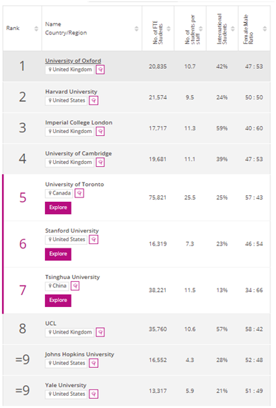Click the pink icon beside Imperial College London's country

pyautogui.click(x=100, y=132)
